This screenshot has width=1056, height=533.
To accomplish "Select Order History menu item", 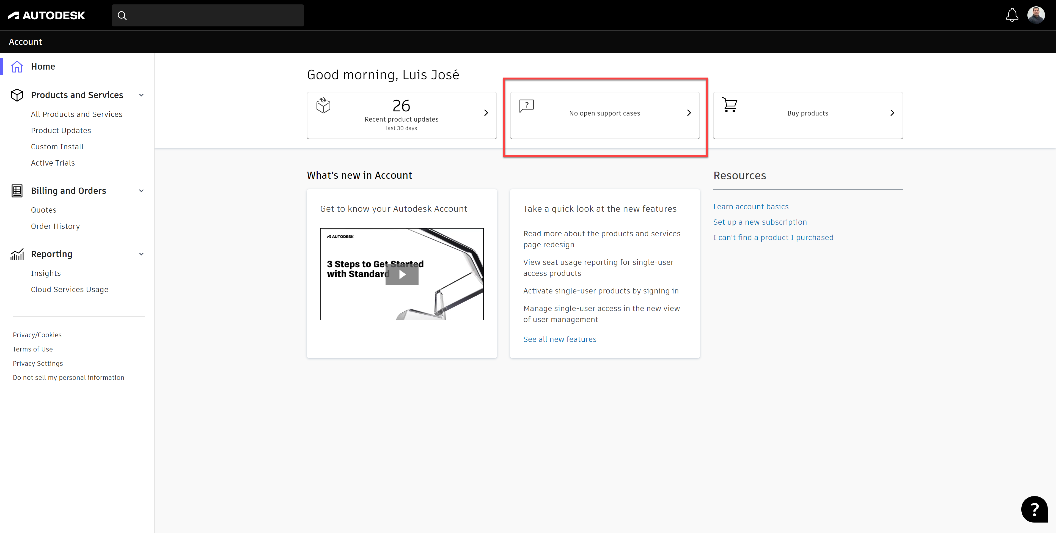I will [x=55, y=226].
